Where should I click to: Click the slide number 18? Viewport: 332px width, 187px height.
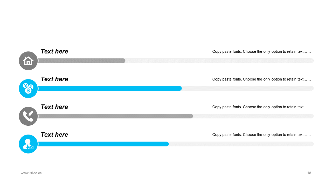[309, 173]
